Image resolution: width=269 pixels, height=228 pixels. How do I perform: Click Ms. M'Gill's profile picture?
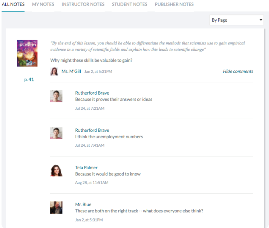coord(54,71)
